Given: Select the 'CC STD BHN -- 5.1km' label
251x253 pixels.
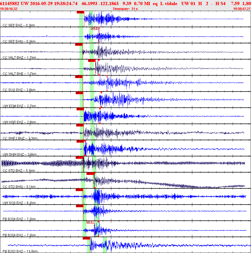Looking at the screenshot, I should pos(19,187).
